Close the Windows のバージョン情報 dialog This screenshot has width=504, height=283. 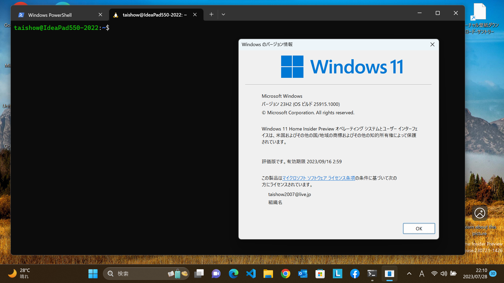[x=432, y=45]
